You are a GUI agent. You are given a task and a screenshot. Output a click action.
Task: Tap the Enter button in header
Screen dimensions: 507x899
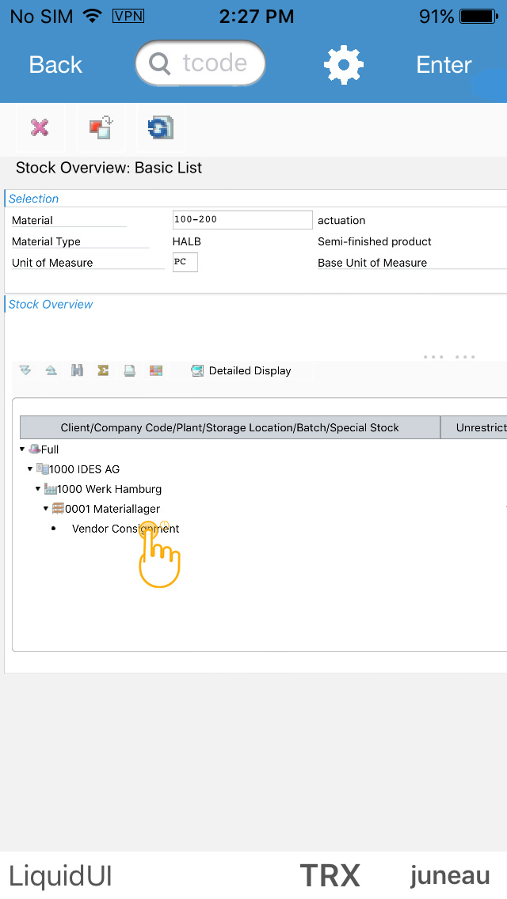444,65
